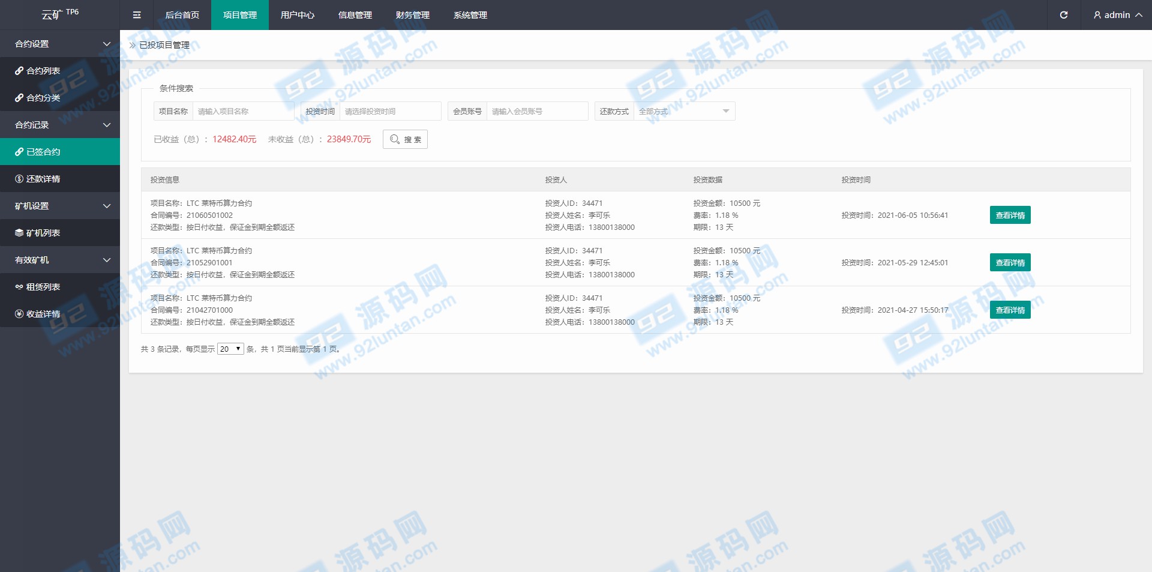Select 已签合约 in the sidebar
Screen dimensions: 1152x572
[60, 152]
